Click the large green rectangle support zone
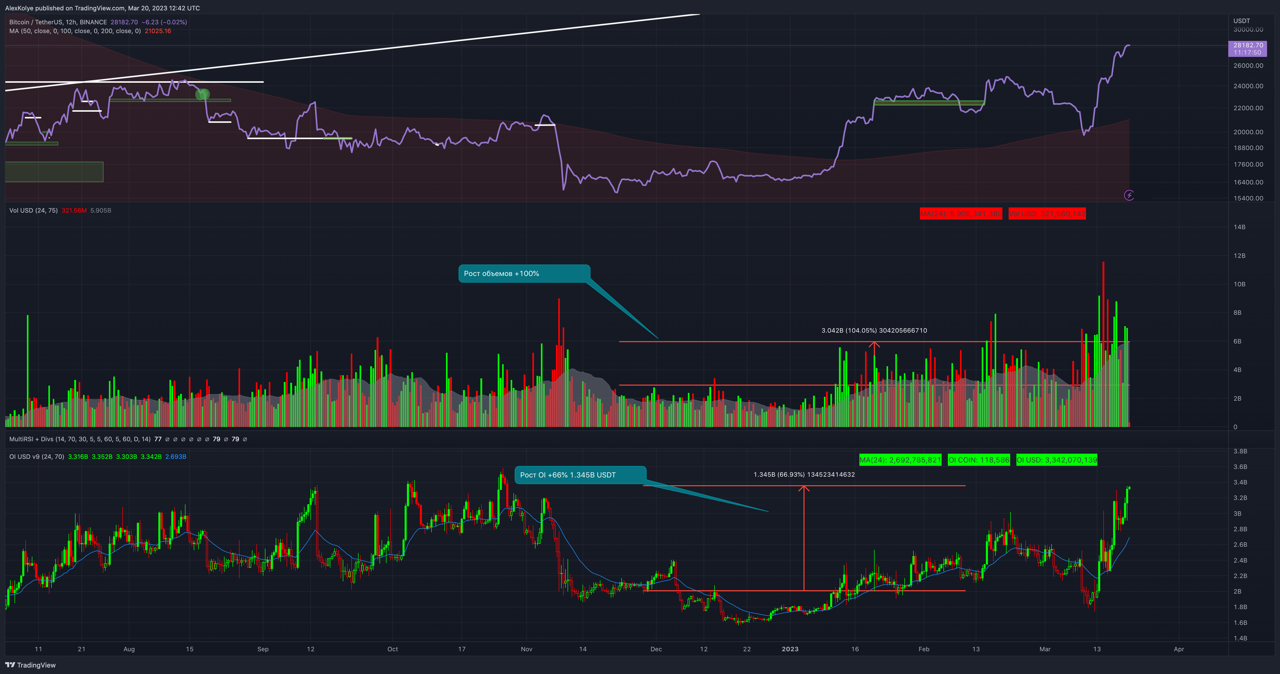Viewport: 1280px width, 674px height. pos(54,172)
